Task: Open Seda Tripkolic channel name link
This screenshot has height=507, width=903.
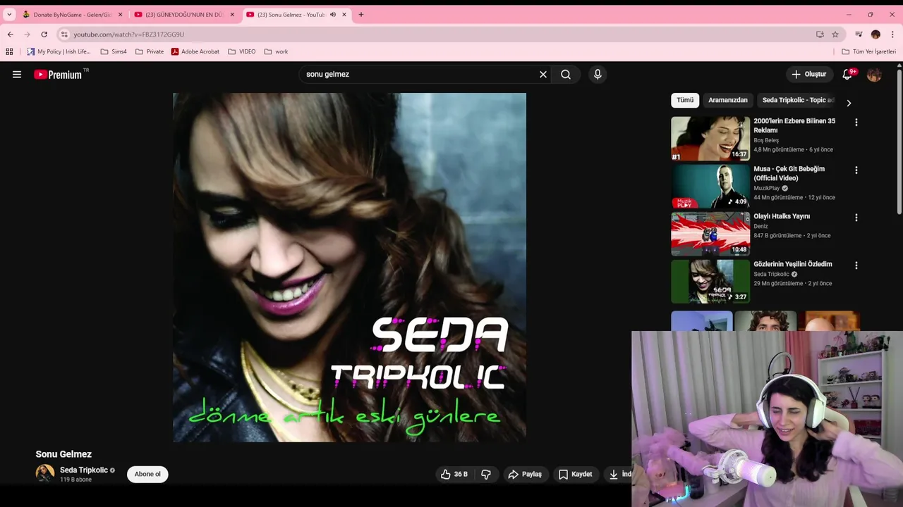Action: tap(84, 470)
